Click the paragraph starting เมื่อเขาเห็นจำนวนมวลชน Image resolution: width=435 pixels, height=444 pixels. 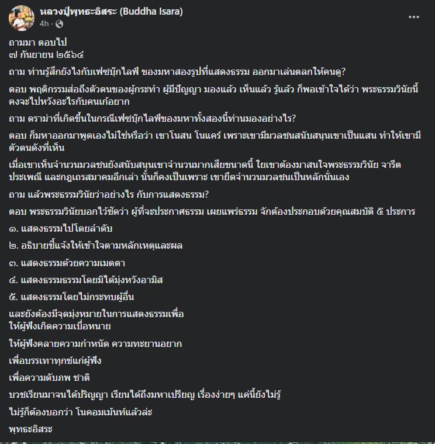205,171
